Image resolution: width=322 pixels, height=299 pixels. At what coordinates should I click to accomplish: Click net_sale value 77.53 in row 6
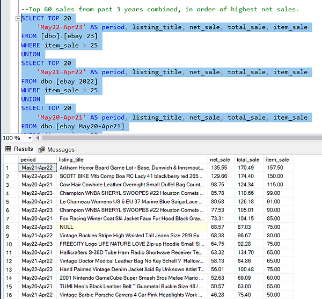click(x=218, y=210)
